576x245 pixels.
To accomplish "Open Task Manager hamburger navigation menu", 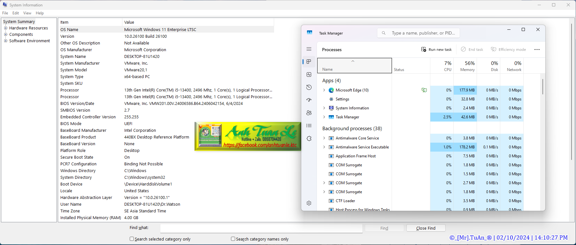I will point(309,49).
